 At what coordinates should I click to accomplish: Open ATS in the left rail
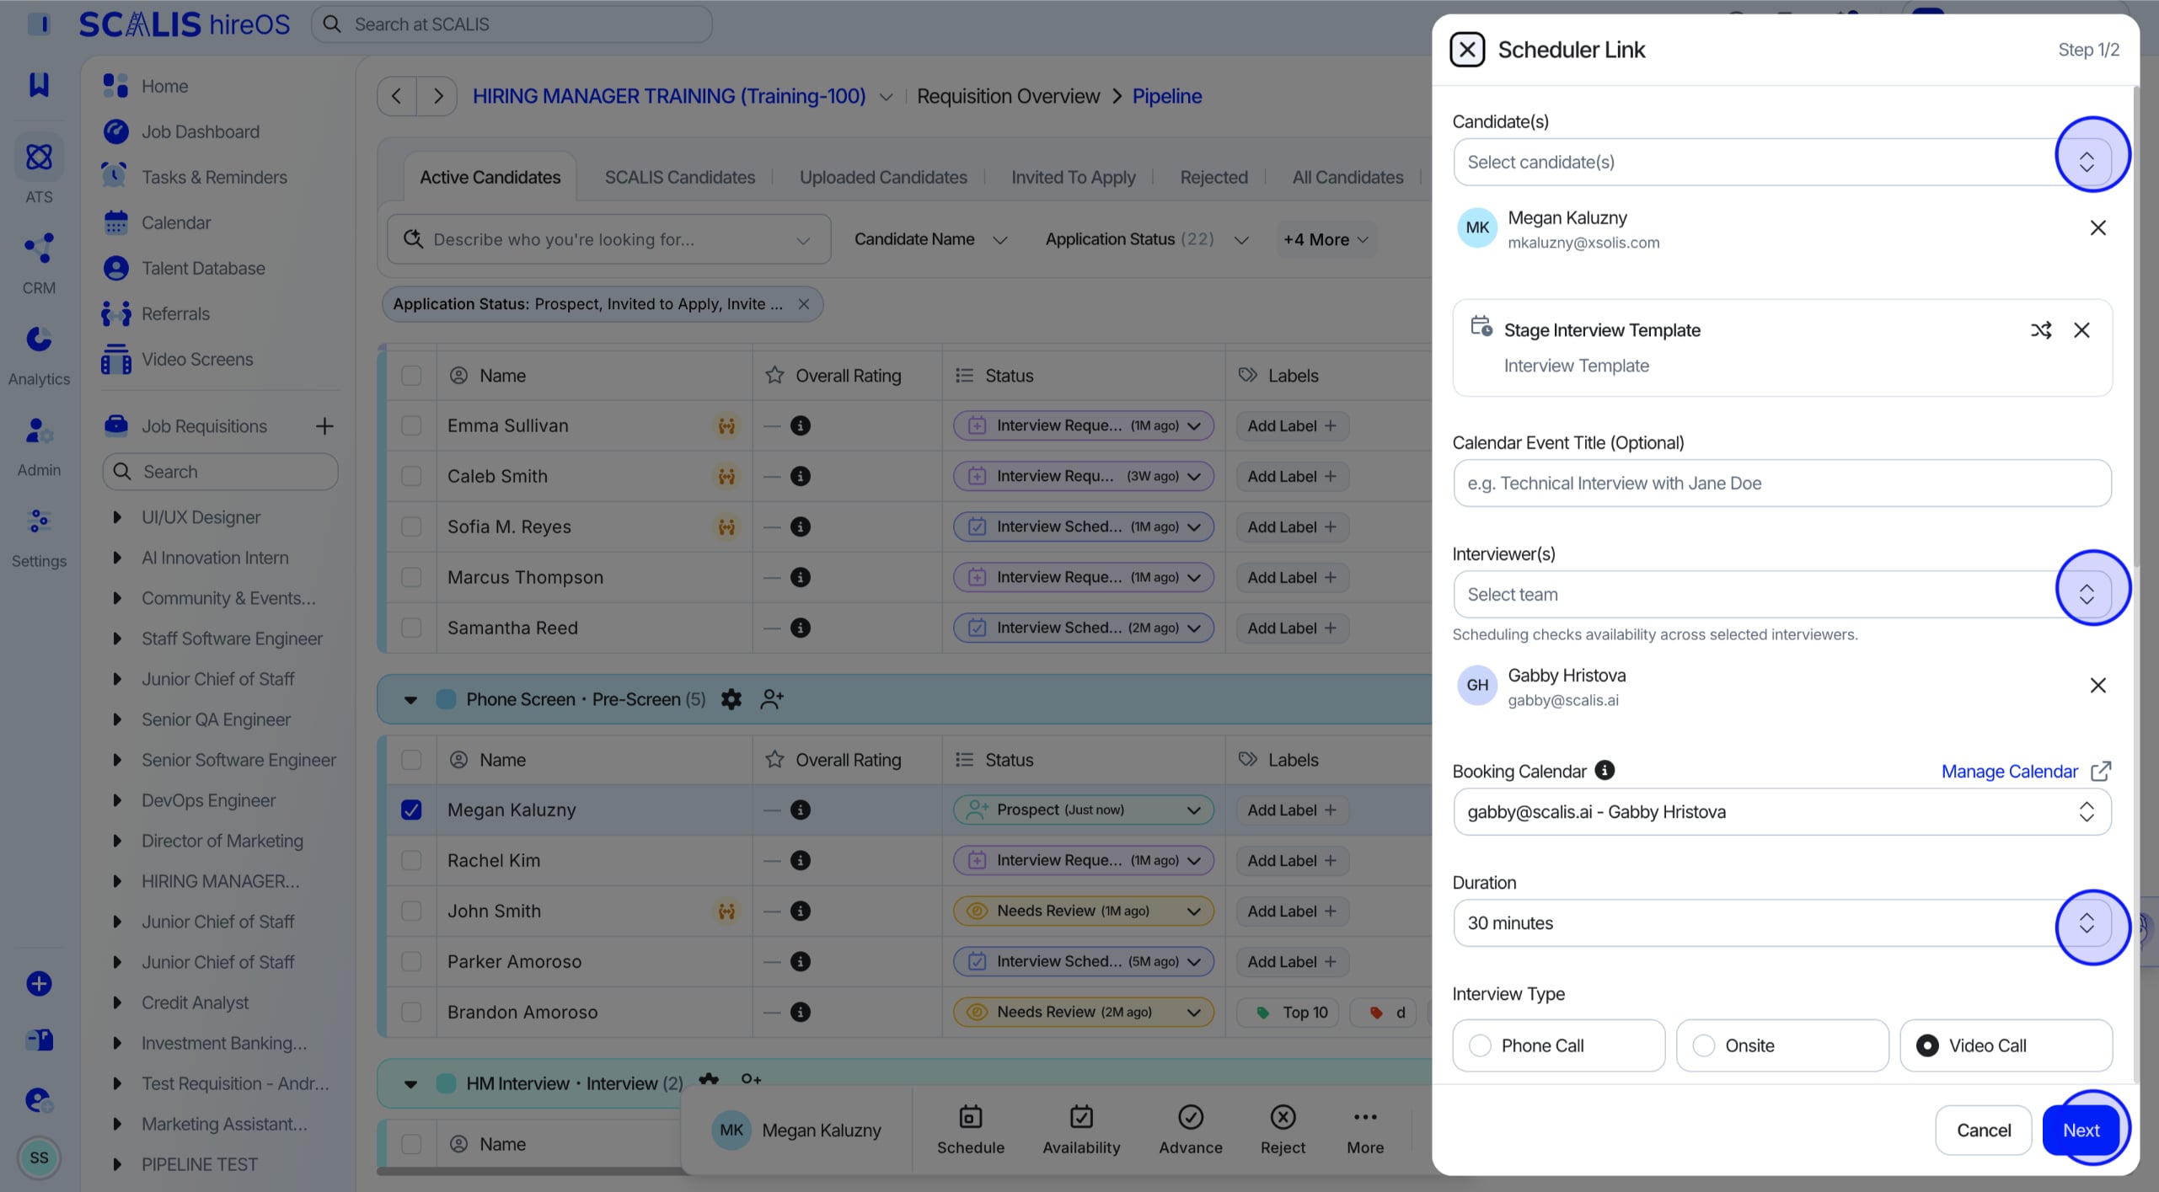tap(39, 169)
